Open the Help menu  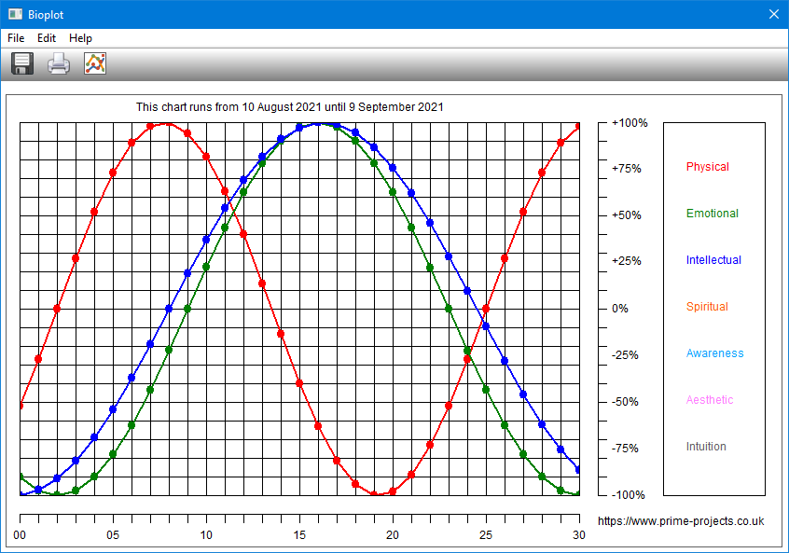point(80,38)
